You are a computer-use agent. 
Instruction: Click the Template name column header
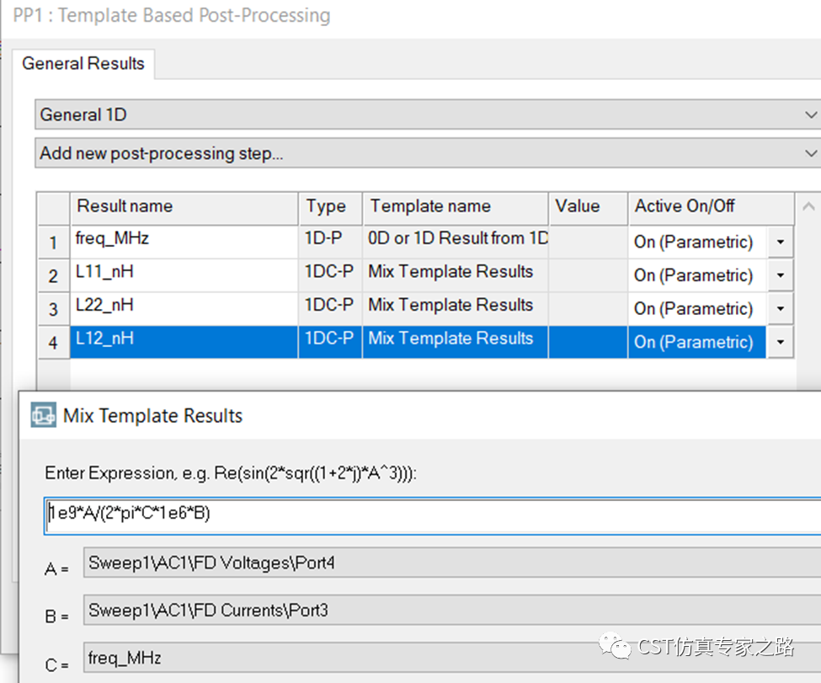pos(455,207)
